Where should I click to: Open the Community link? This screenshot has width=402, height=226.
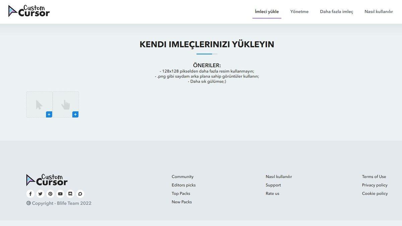pyautogui.click(x=183, y=177)
